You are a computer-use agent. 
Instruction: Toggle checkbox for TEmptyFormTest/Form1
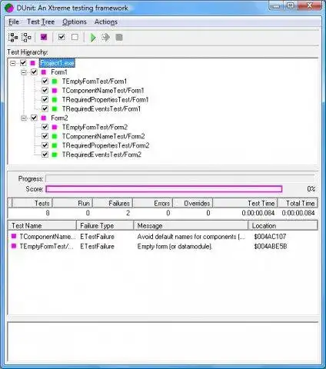pos(45,81)
